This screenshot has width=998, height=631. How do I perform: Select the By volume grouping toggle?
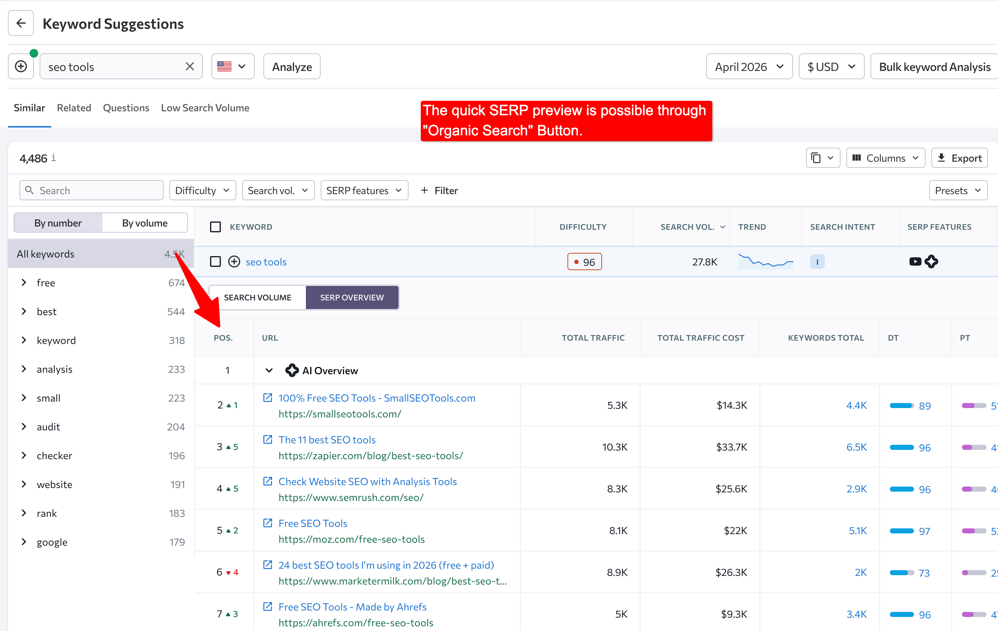click(144, 223)
